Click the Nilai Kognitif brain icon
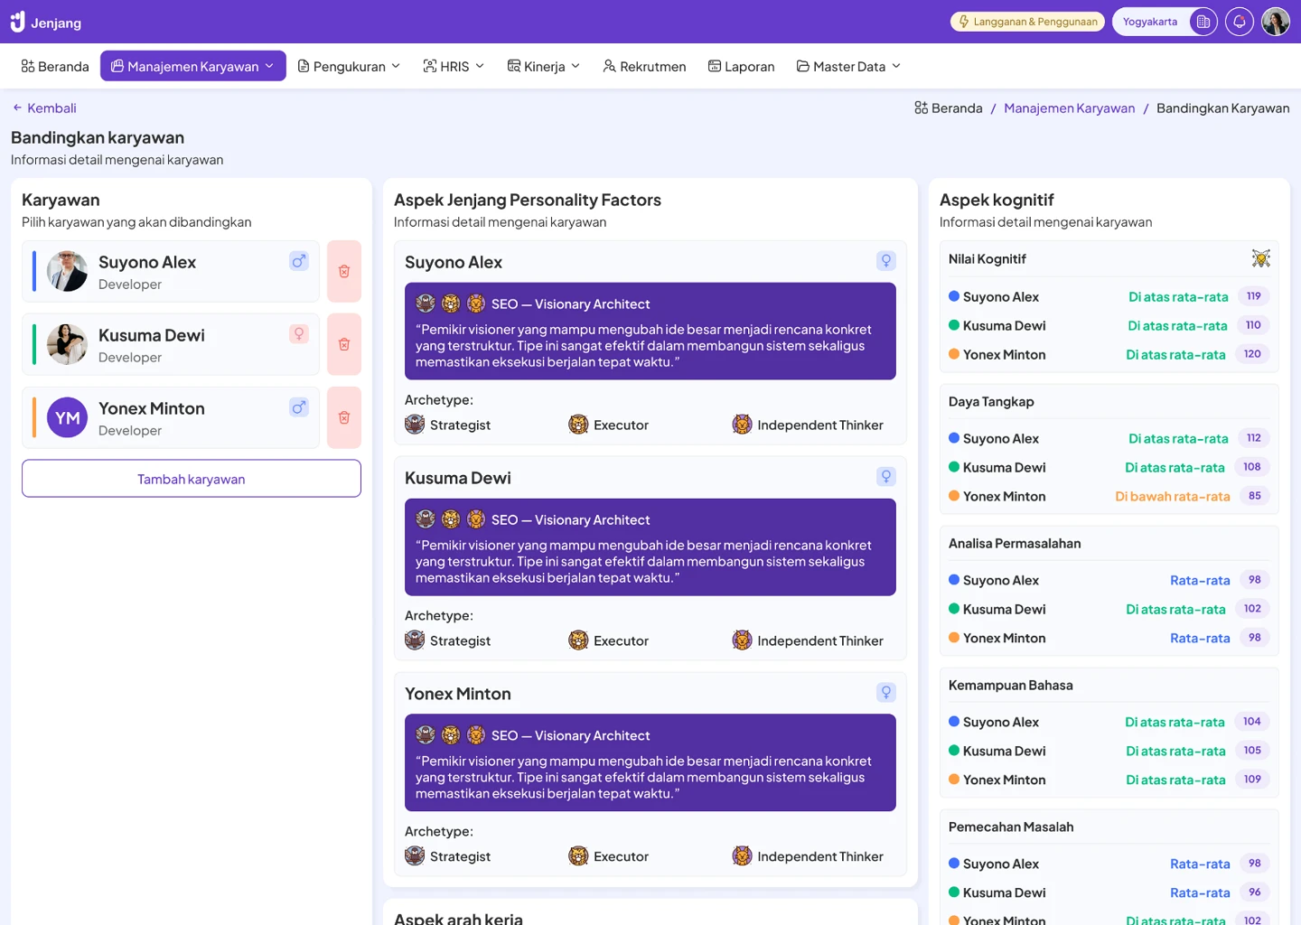This screenshot has width=1301, height=925. coord(1260,259)
